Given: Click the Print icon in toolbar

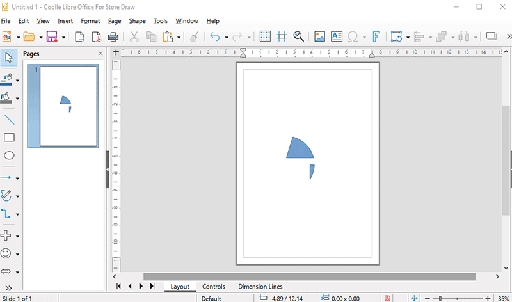Looking at the screenshot, I should point(113,36).
